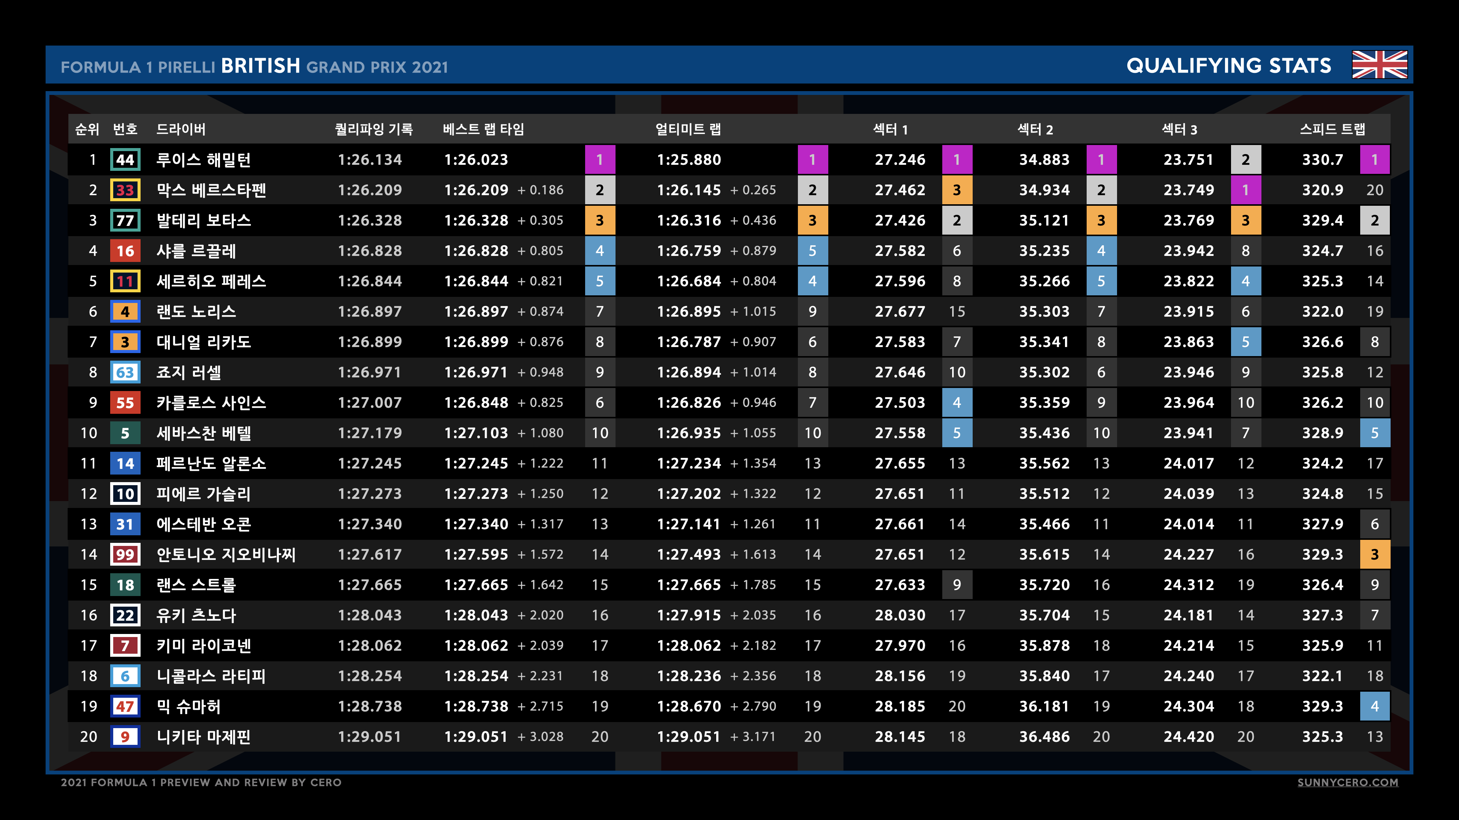The height and width of the screenshot is (820, 1459).
Task: Open the SUNNYCERO.COM link
Action: point(1347,782)
